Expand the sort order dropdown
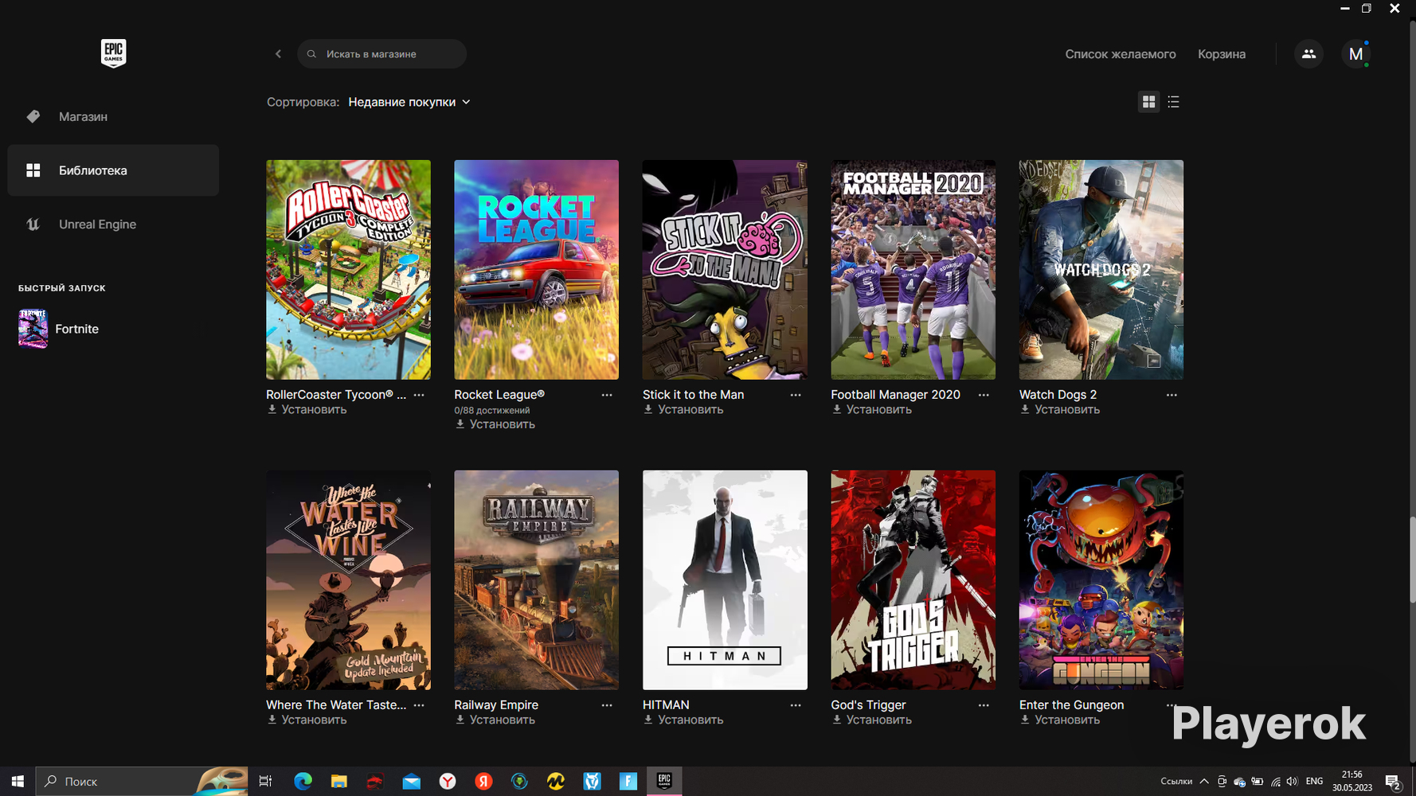1416x796 pixels. pos(409,102)
